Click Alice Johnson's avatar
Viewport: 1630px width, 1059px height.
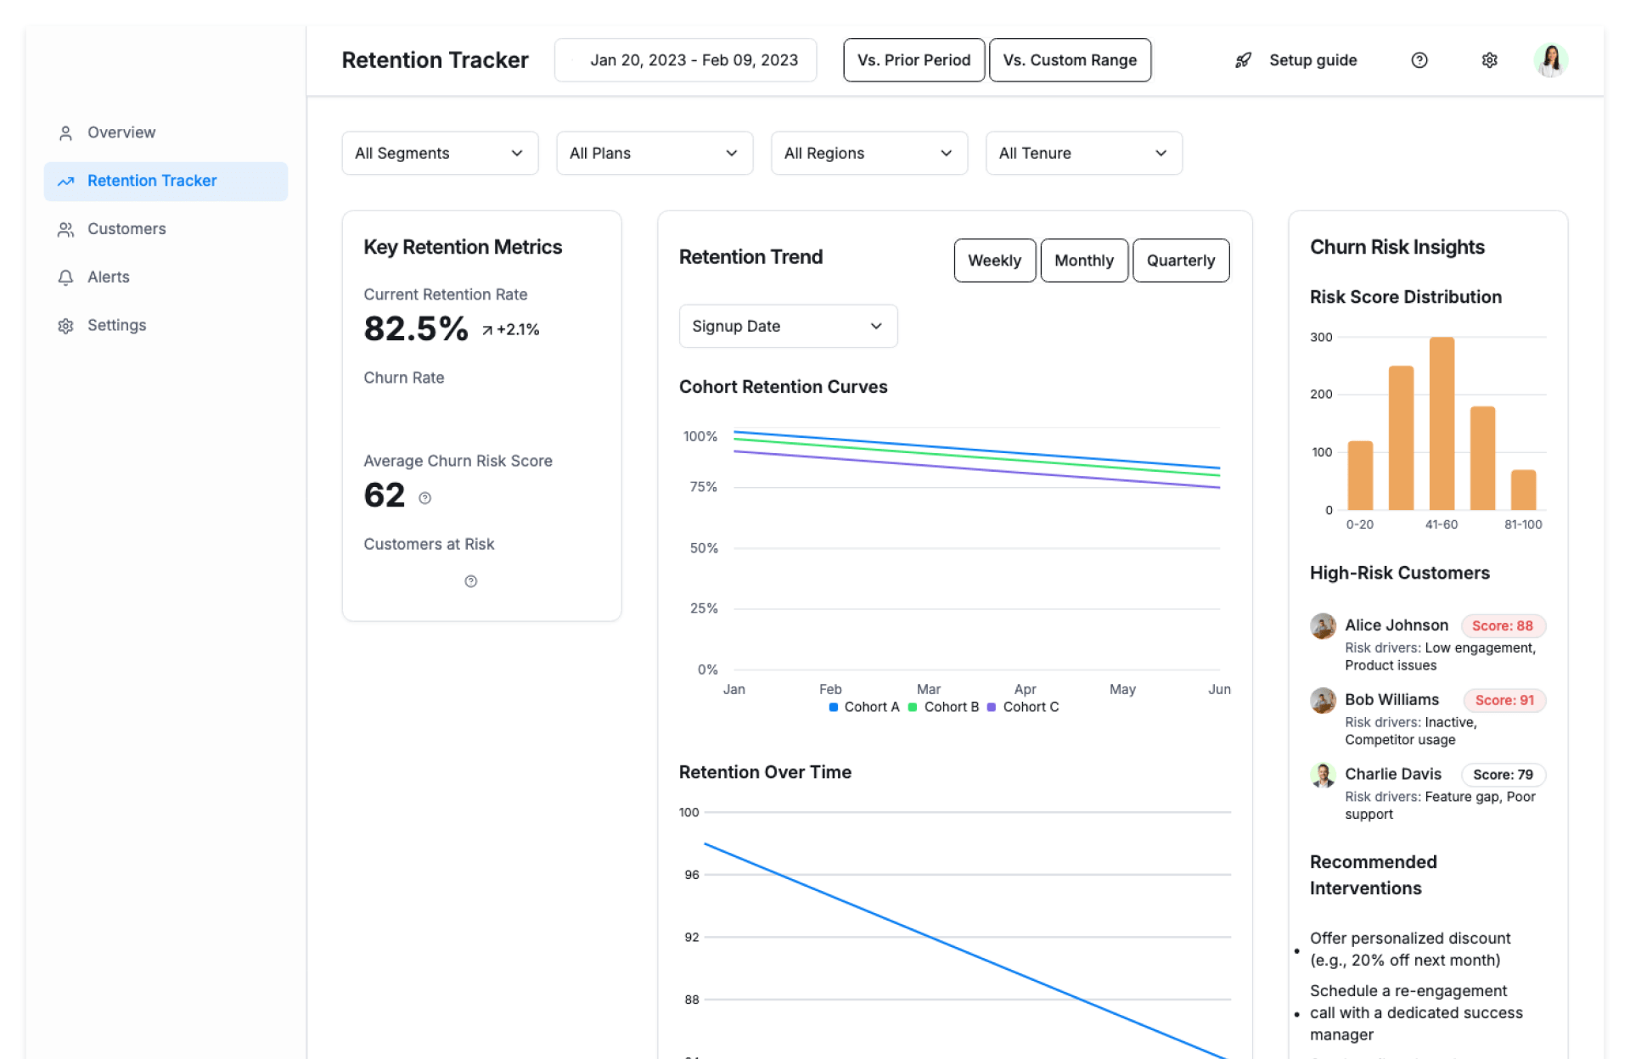click(1323, 626)
